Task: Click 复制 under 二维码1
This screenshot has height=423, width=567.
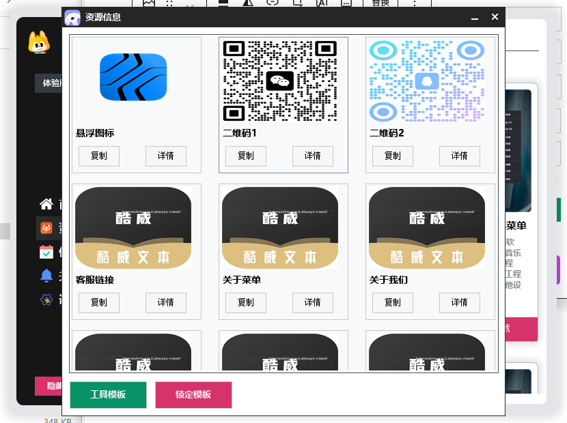Action: point(245,156)
